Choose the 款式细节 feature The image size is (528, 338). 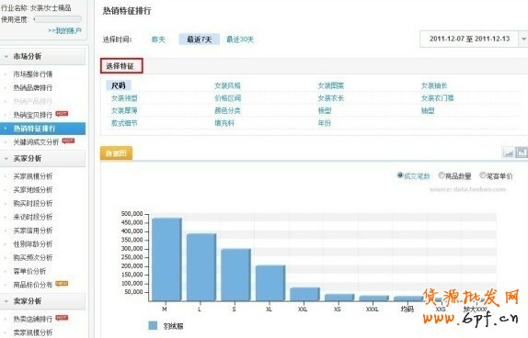[124, 123]
